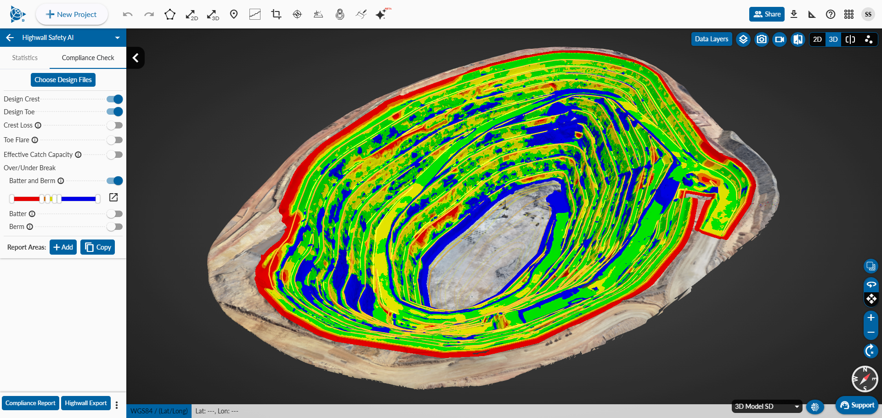Enable the Crest Loss switch

pyautogui.click(x=114, y=125)
